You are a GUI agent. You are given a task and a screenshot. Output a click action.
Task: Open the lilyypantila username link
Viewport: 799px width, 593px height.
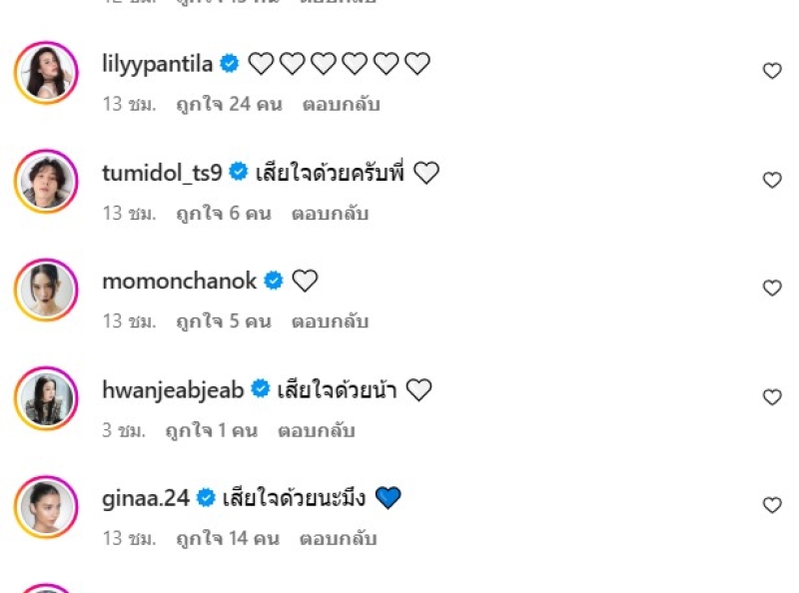tap(157, 64)
